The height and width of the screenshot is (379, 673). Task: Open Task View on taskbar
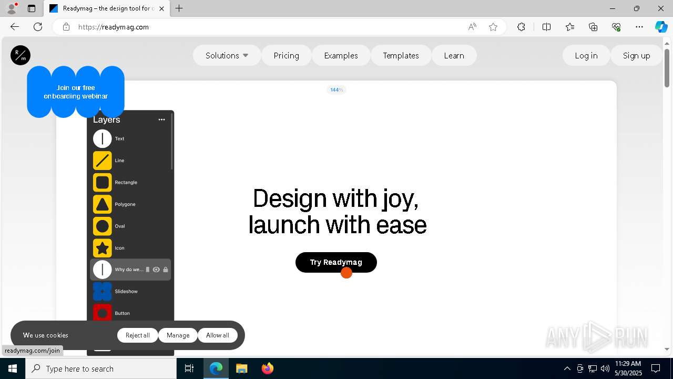pyautogui.click(x=189, y=368)
